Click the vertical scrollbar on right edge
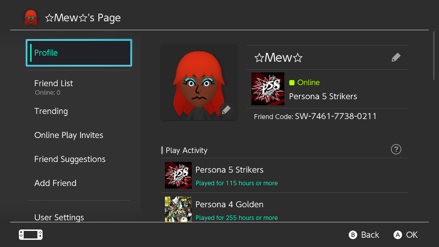The height and width of the screenshot is (247, 439). click(x=434, y=56)
